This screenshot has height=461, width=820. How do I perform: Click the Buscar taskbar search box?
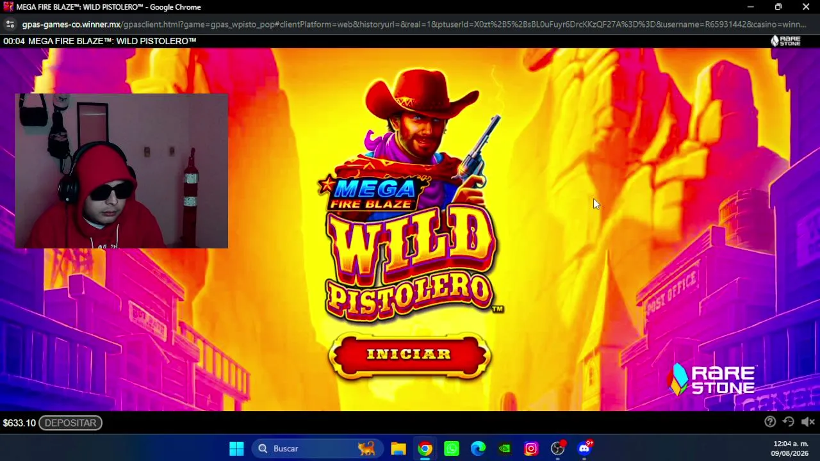pyautogui.click(x=317, y=449)
